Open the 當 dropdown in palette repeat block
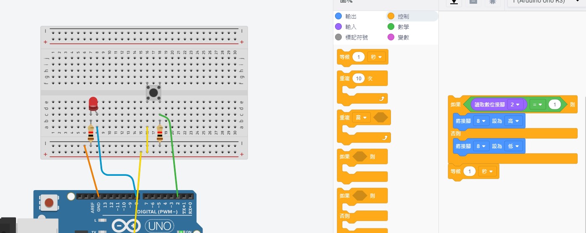 click(362, 118)
